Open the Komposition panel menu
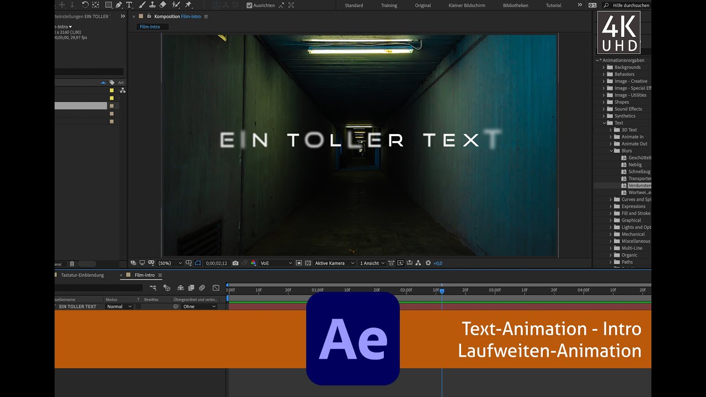 tap(206, 17)
